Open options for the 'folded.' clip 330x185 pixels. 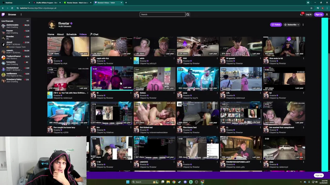point(174,93)
